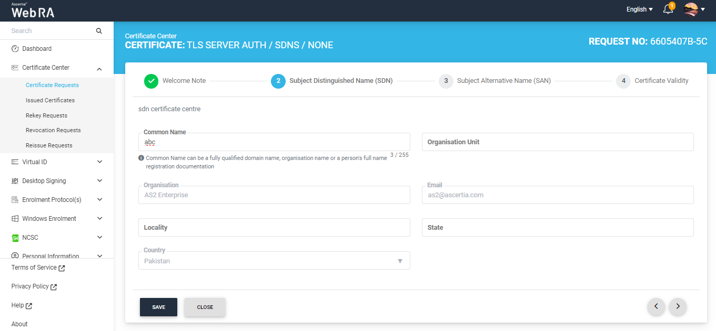This screenshot has height=331, width=716.
Task: Open the English language dropdown
Action: 639,9
